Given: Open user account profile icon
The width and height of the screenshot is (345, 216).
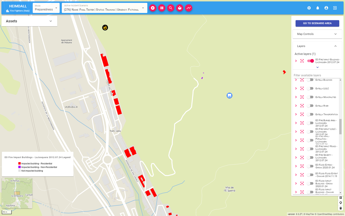Looking at the screenshot, I should 326,8.
